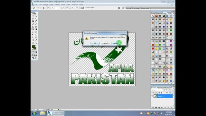Switch to Quick Mask mode
The width and height of the screenshot is (206, 116).
coord(36,52)
